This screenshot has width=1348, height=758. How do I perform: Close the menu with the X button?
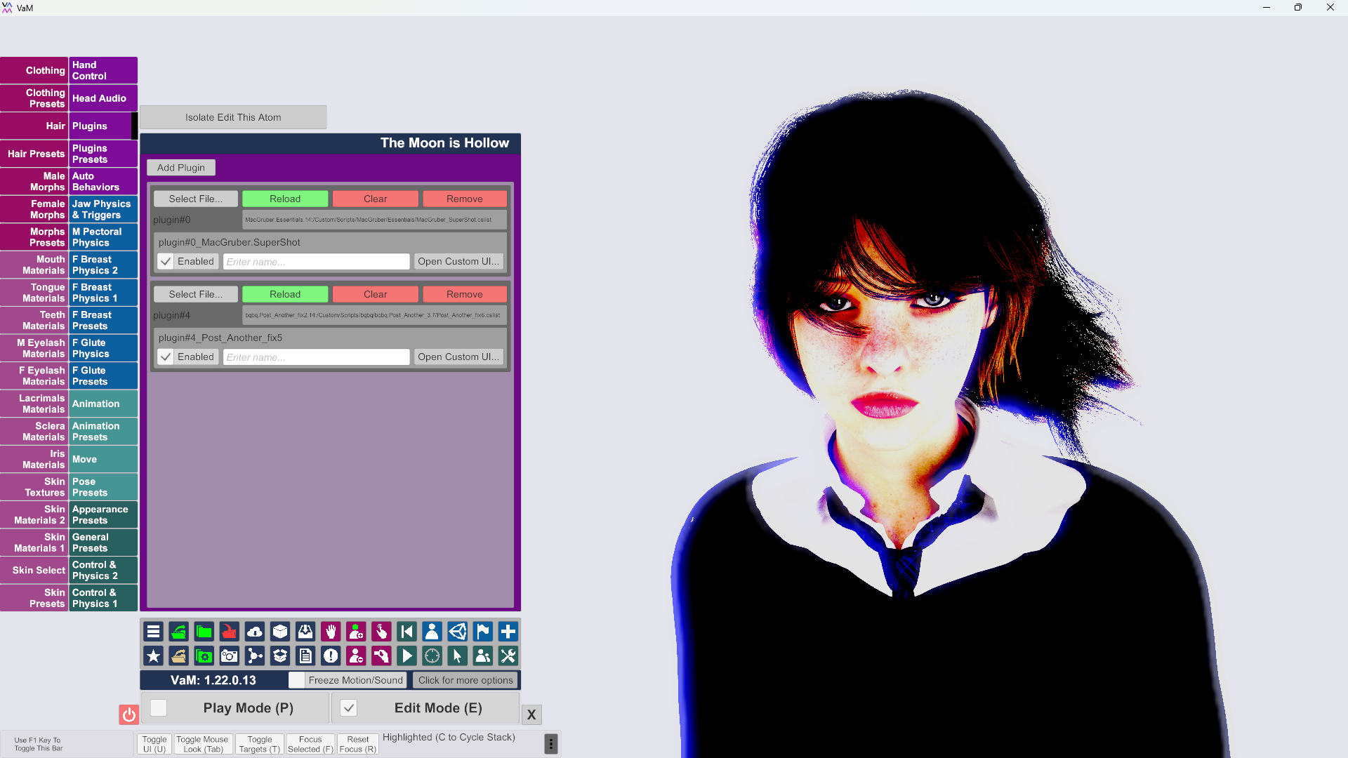coord(531,714)
